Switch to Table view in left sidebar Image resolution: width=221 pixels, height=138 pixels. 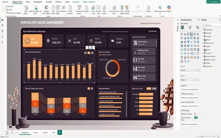click(x=2, y=25)
